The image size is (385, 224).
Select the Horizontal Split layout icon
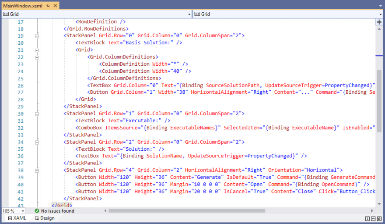pyautogui.click(x=373, y=219)
